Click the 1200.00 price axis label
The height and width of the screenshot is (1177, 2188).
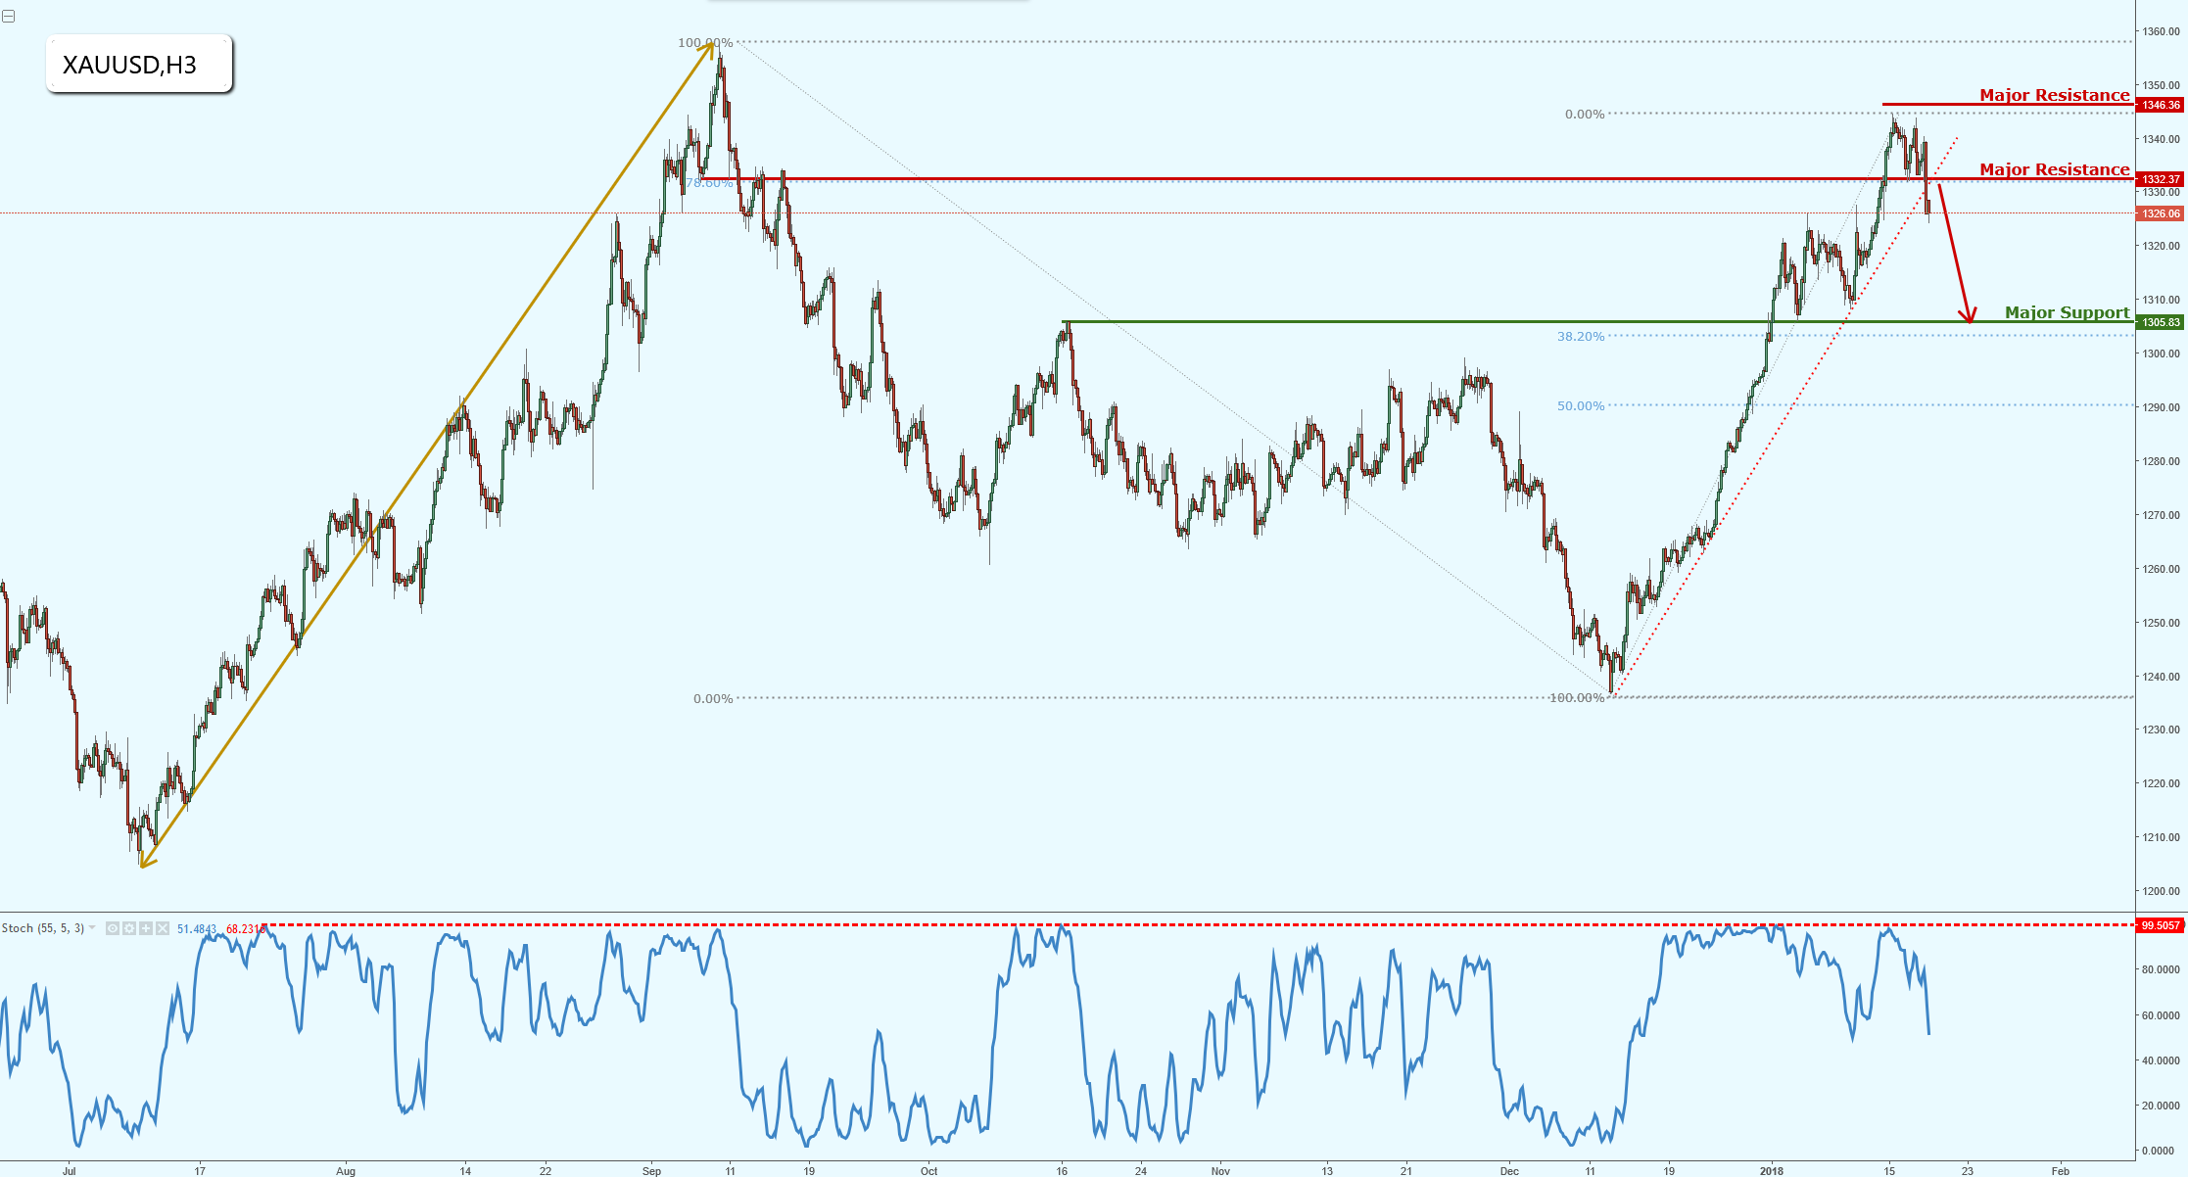click(x=2160, y=891)
